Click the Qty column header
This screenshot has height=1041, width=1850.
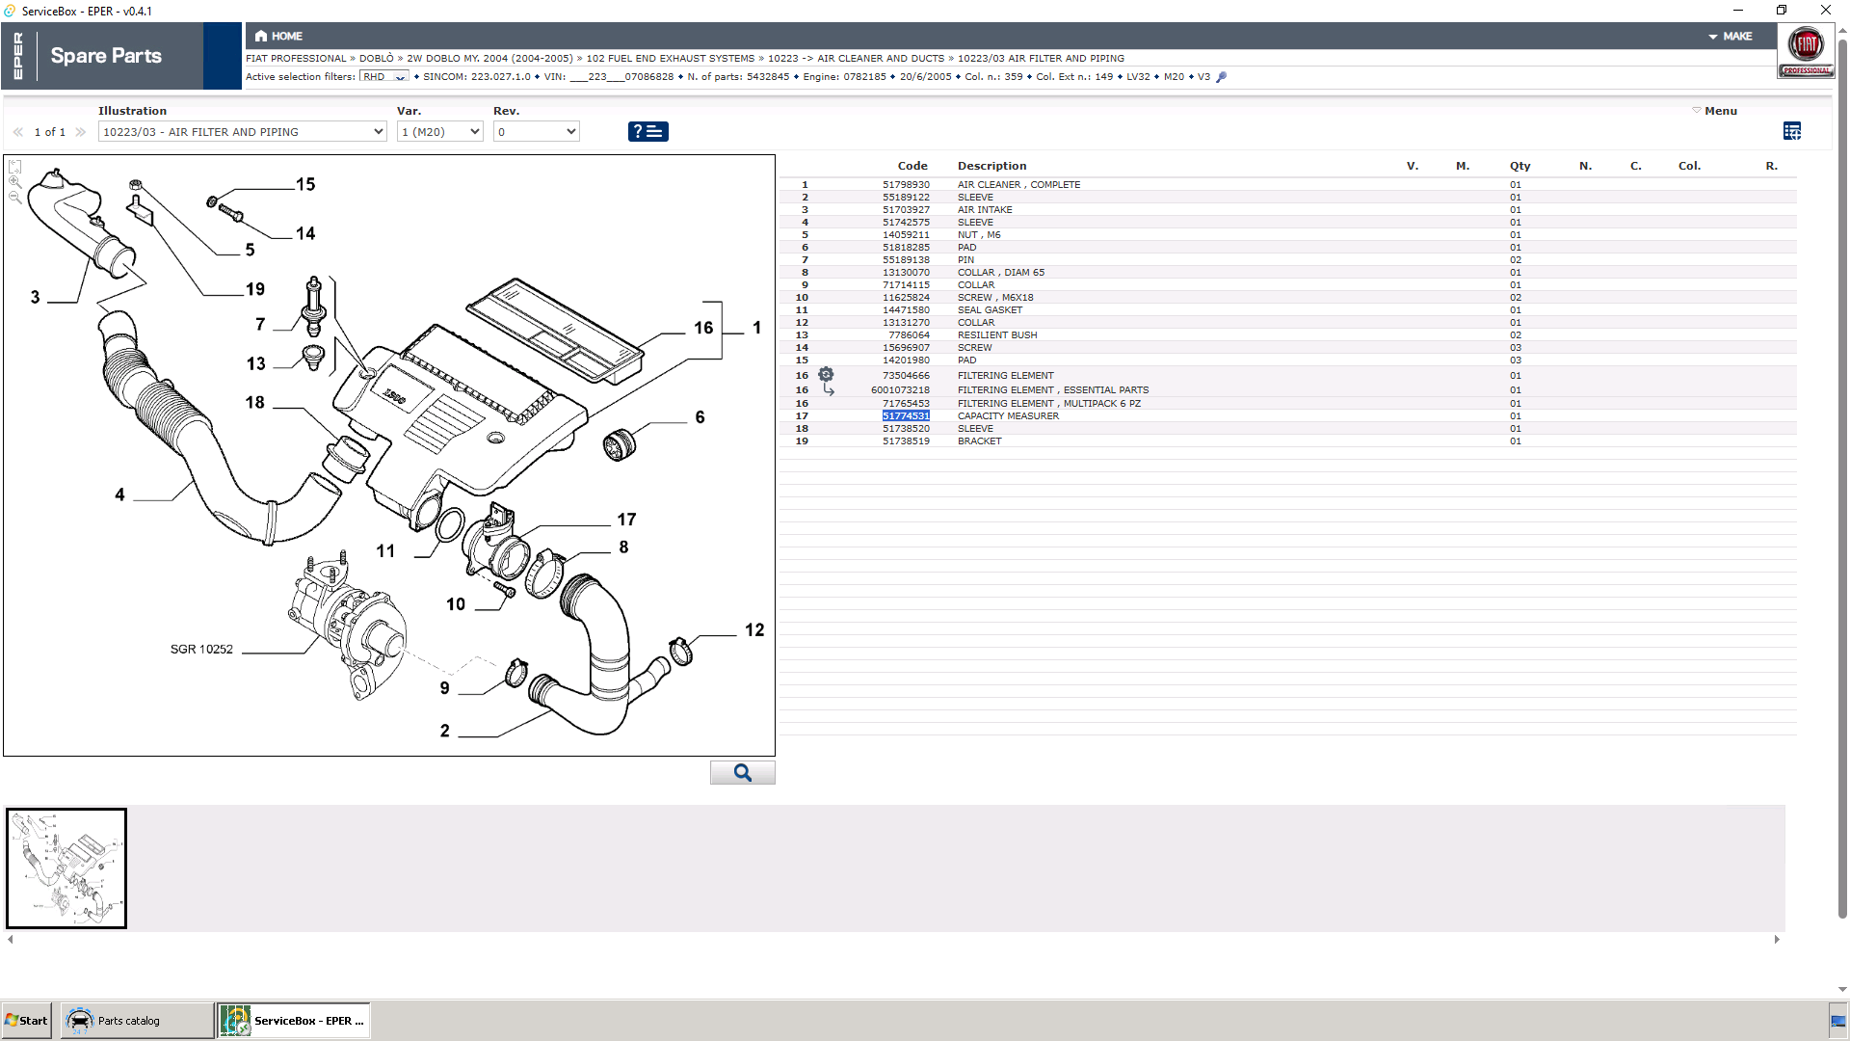point(1520,166)
